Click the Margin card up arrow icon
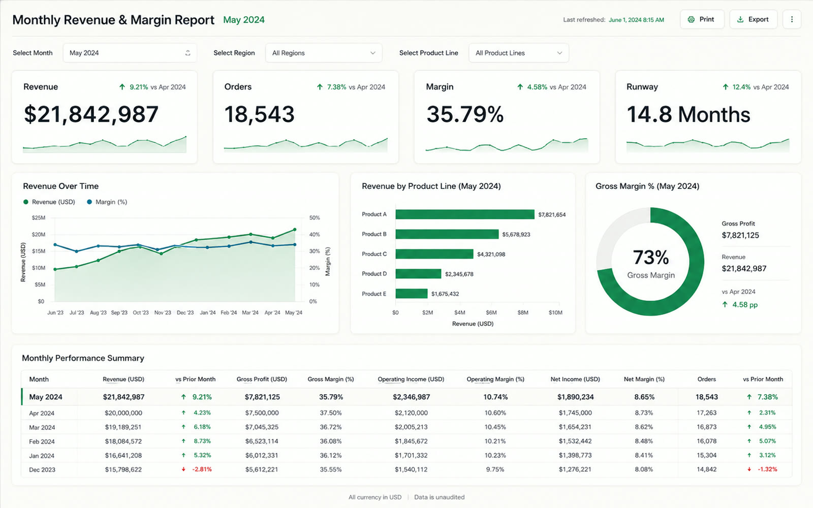The height and width of the screenshot is (508, 813). pos(520,87)
